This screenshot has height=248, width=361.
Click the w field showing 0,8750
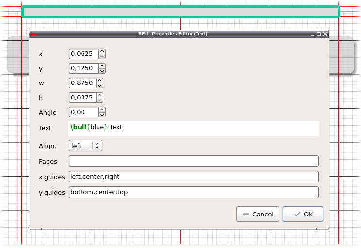click(x=83, y=83)
